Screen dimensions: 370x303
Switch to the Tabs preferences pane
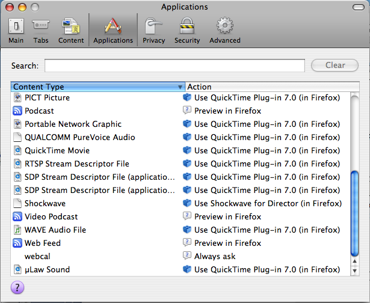[x=41, y=31]
